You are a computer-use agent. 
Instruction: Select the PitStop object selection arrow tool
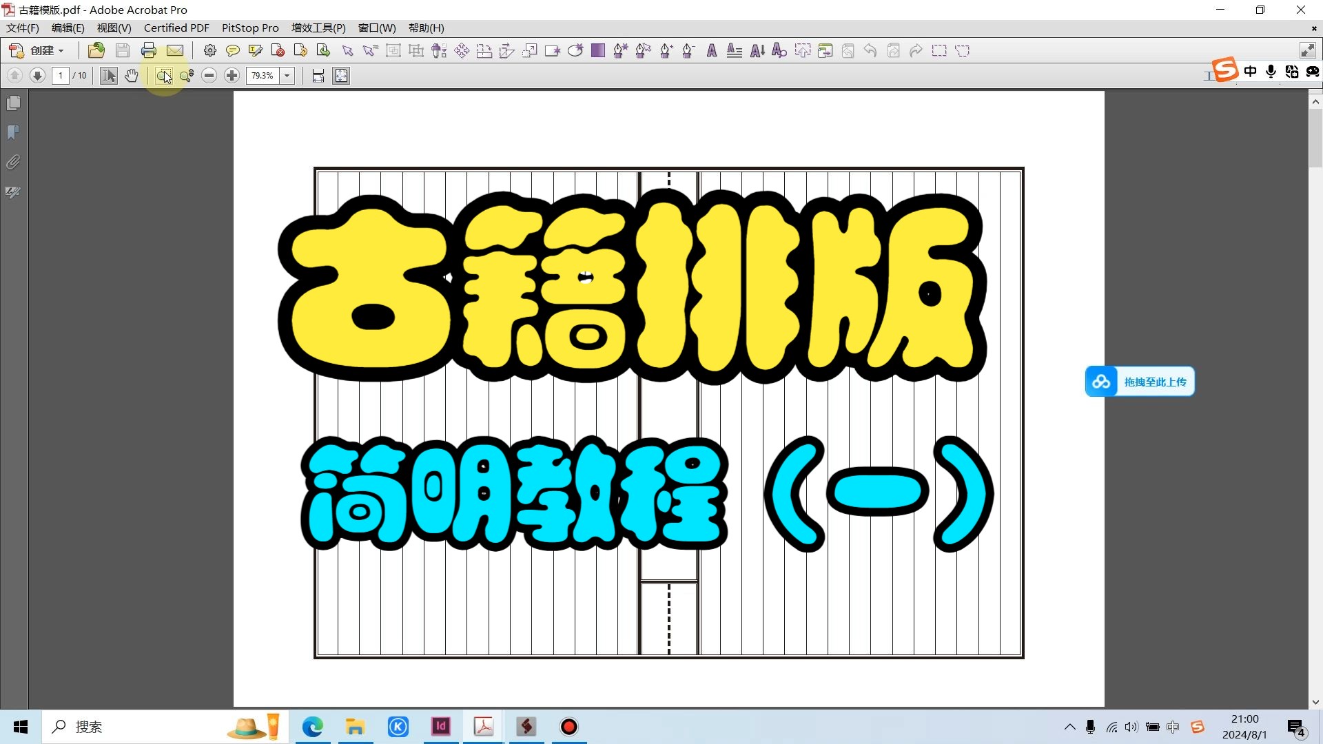(x=347, y=50)
